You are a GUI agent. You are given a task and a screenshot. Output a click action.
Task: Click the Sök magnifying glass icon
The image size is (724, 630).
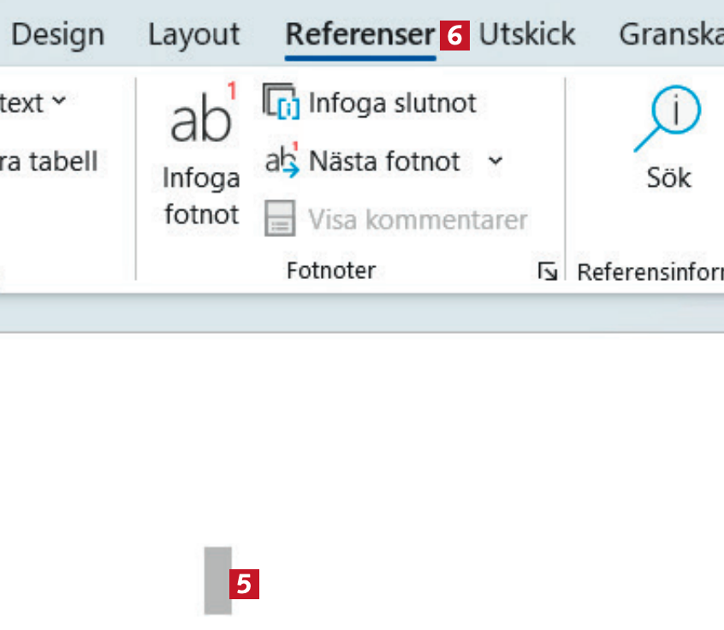point(668,120)
